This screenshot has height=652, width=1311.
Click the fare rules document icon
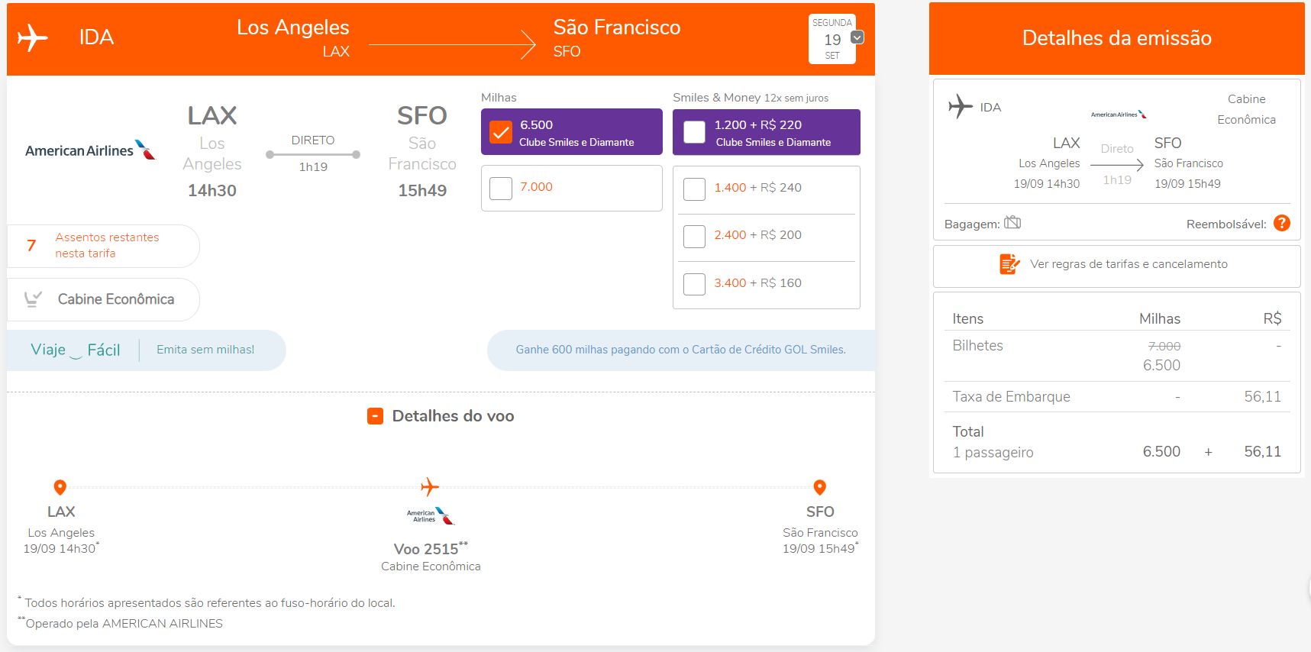pyautogui.click(x=1009, y=264)
